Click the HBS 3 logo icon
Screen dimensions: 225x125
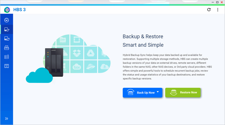coord(7,10)
